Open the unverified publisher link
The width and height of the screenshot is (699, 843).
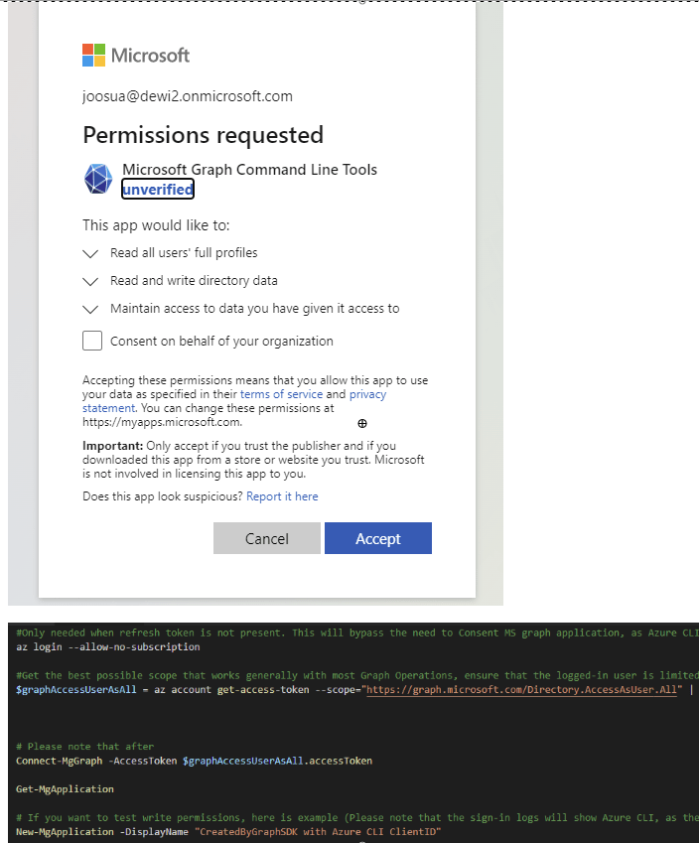[x=158, y=189]
